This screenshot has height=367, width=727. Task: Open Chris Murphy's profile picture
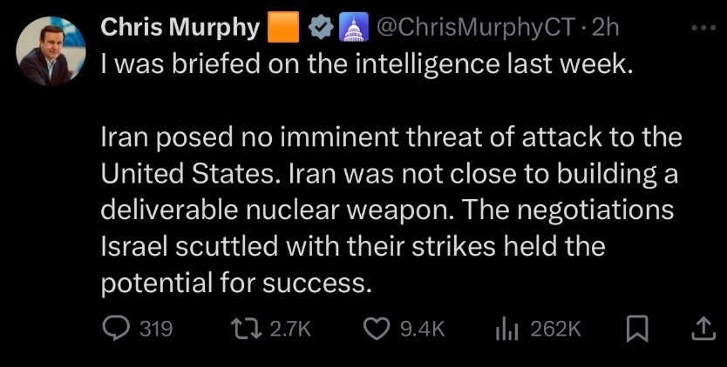coord(51,51)
